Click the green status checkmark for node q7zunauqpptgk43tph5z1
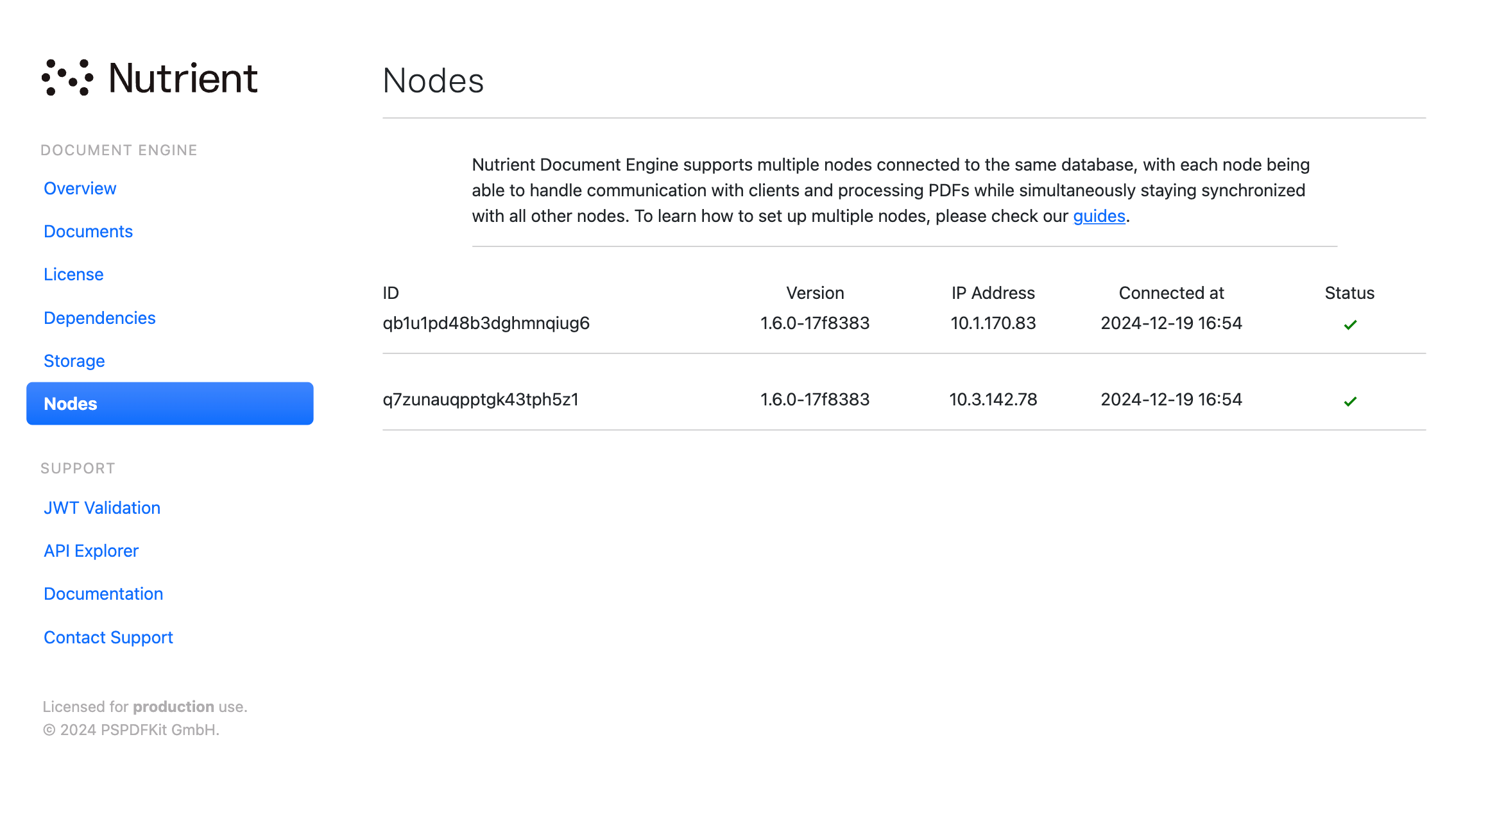 pos(1350,401)
